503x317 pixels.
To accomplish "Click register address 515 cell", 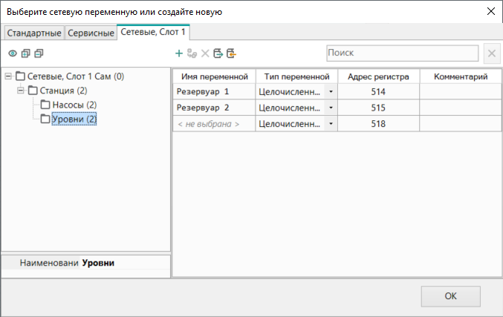I will pos(378,108).
